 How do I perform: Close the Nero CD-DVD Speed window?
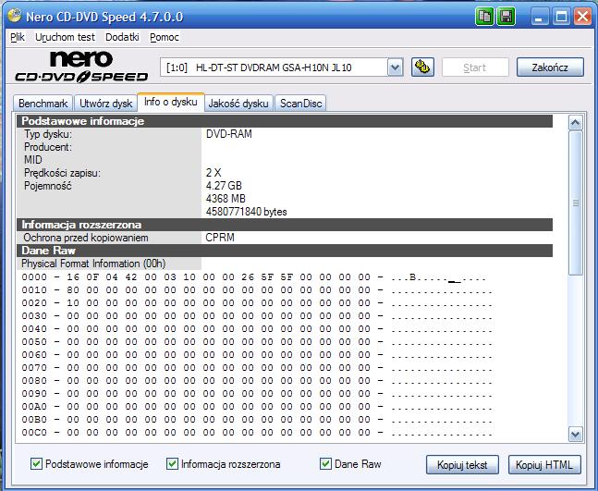[x=582, y=17]
